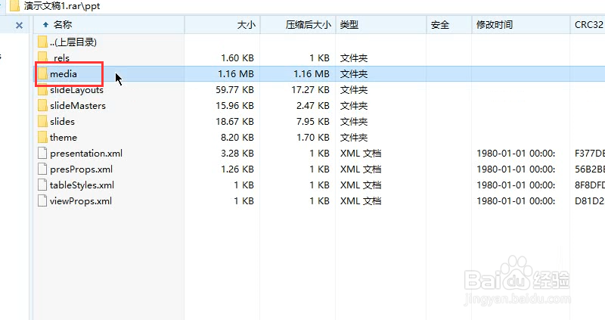Select the slideLayouts folder name
This screenshot has width=605, height=320.
(x=76, y=90)
